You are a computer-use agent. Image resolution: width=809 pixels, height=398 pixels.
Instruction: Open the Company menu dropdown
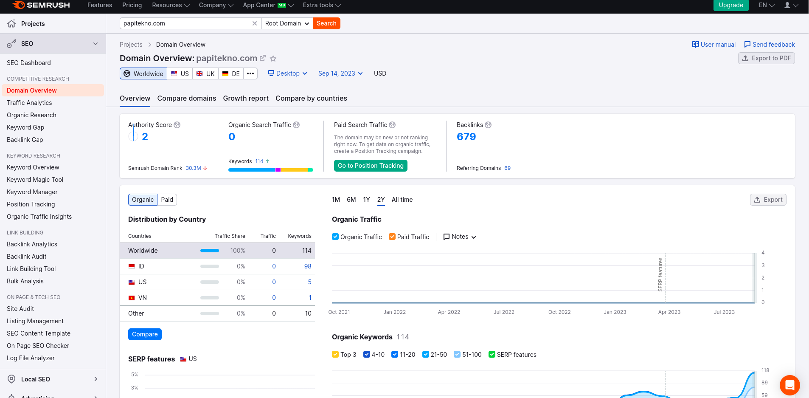(x=216, y=5)
